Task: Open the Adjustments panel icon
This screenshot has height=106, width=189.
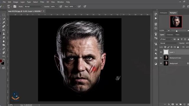Action: click(156, 64)
